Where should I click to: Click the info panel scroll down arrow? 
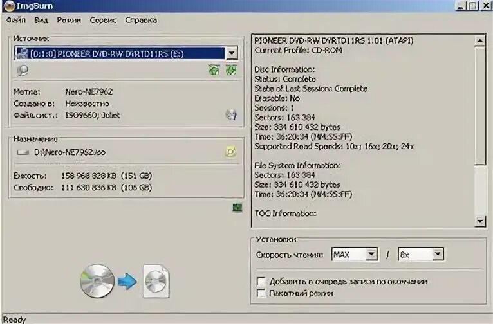click(x=479, y=221)
